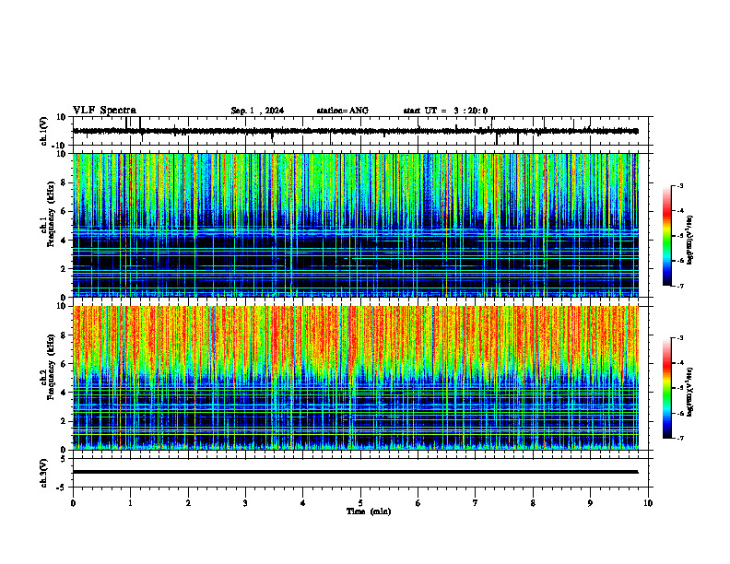This screenshot has width=730, height=564.
Task: Click the time axis tick label "2"
Action: click(x=188, y=503)
